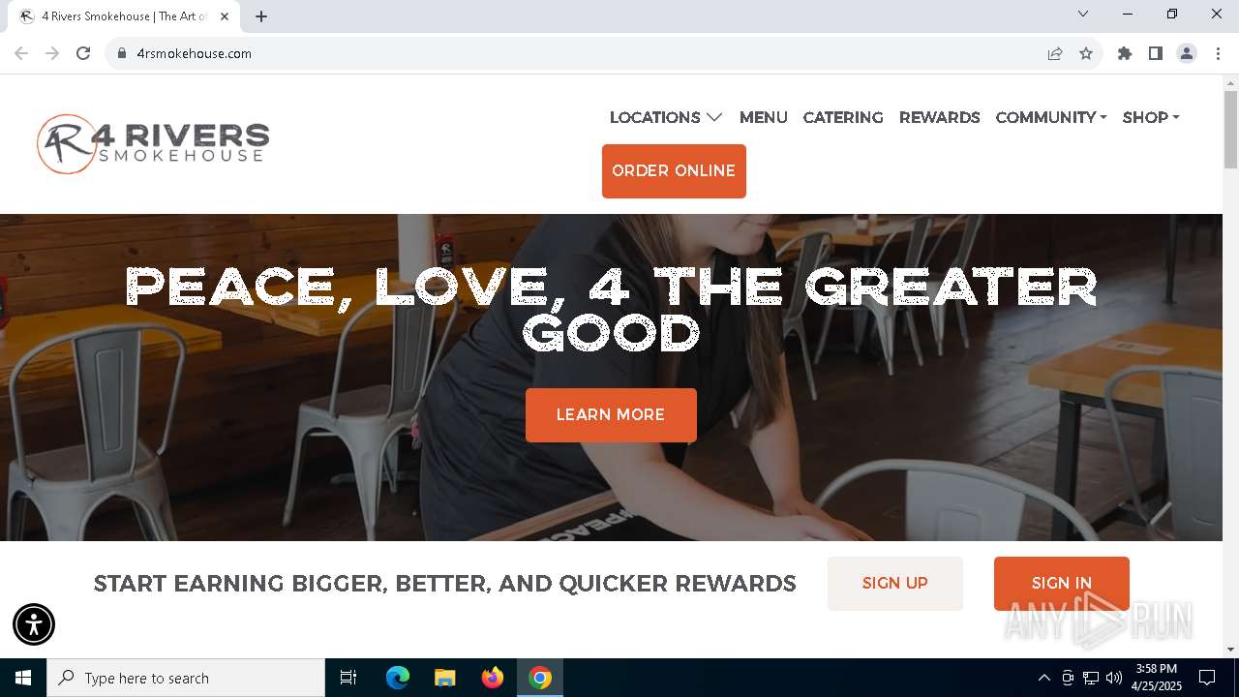Expand the Community dropdown
The image size is (1239, 697).
pyautogui.click(x=1051, y=117)
